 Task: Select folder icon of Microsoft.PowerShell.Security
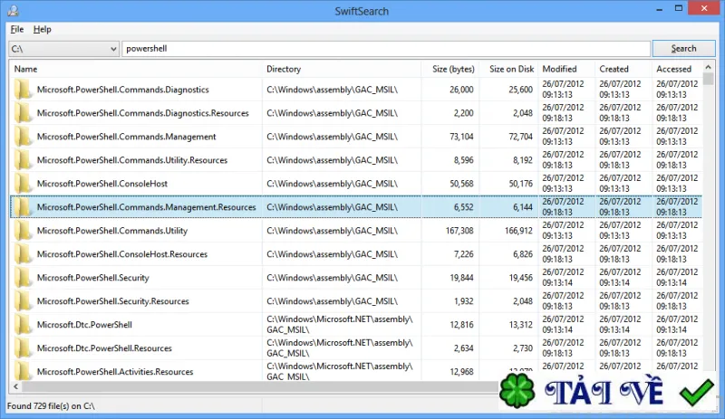22,278
